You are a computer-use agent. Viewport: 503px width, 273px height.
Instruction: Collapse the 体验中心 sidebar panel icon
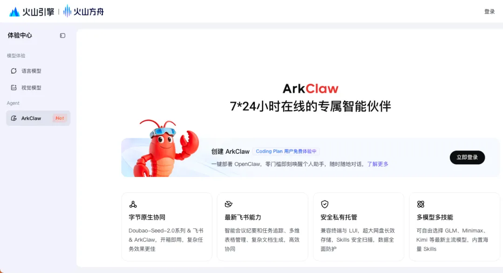pyautogui.click(x=62, y=35)
